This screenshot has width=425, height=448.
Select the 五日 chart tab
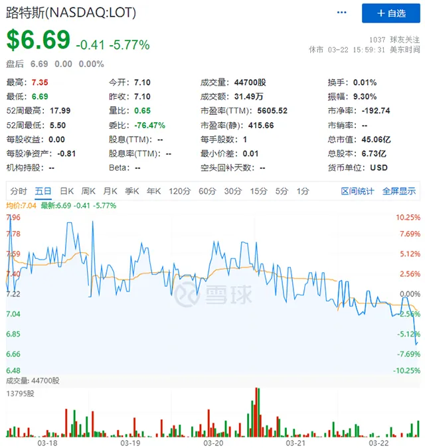click(x=43, y=191)
